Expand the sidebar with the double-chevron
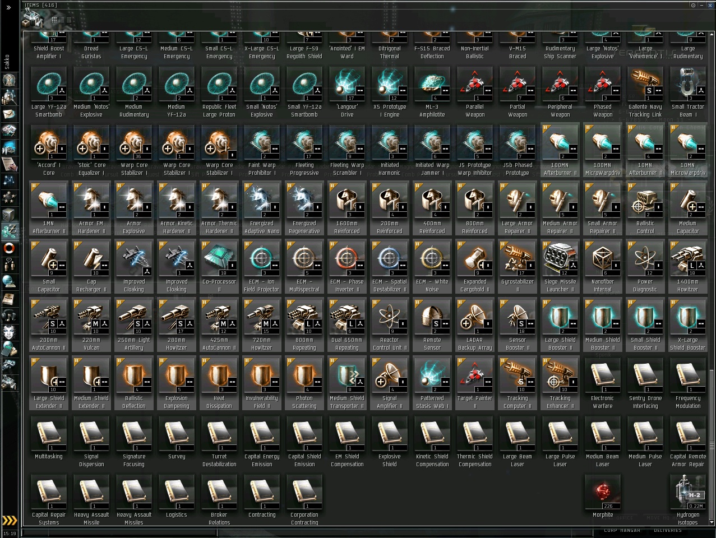Viewport: 716px width, 538px height. [8, 7]
